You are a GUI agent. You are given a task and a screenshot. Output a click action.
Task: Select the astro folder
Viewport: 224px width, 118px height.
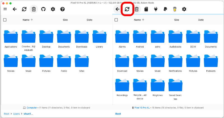(x=158, y=37)
